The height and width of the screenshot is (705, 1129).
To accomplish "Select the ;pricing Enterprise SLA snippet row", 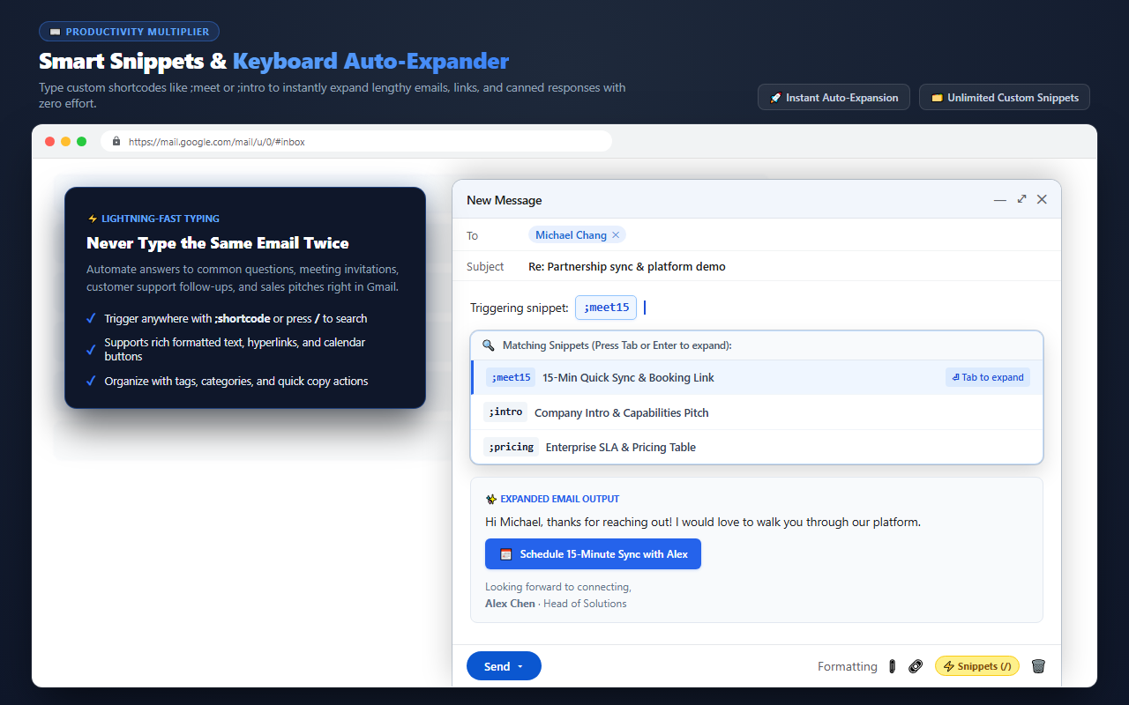I will pyautogui.click(x=757, y=447).
